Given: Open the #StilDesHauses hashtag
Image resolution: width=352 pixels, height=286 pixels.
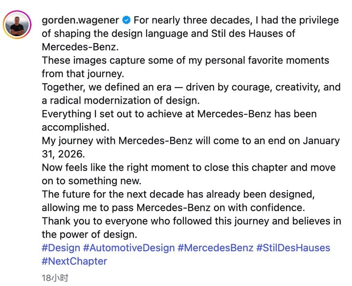Looking at the screenshot, I should click(293, 248).
